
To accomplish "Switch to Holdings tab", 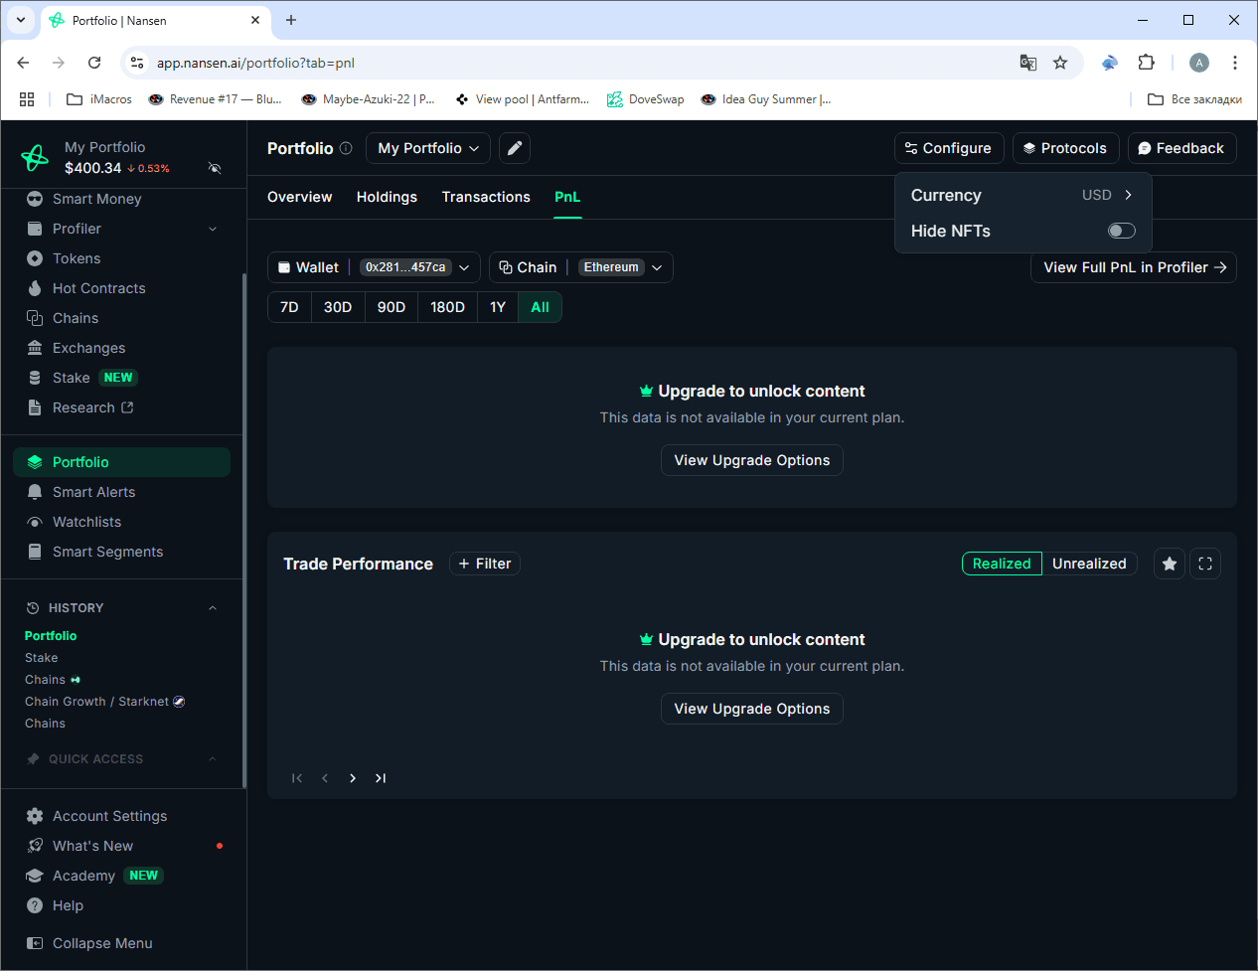I will [x=387, y=197].
